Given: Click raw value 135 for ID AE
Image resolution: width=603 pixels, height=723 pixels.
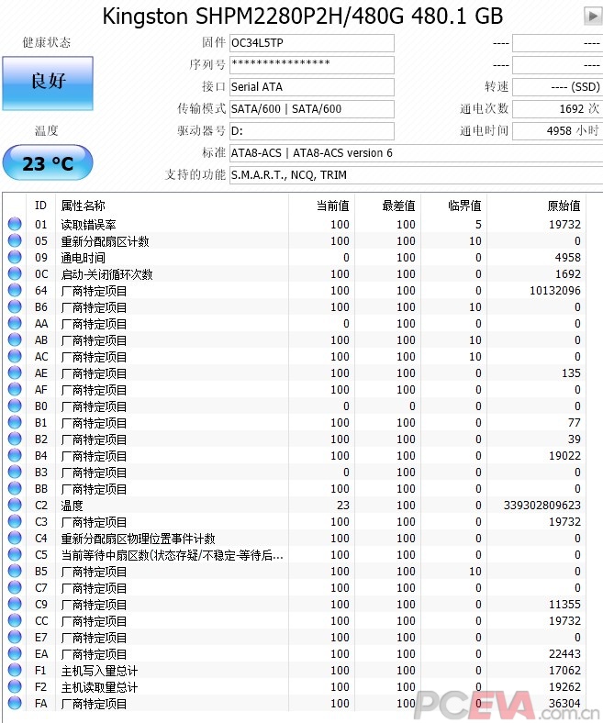Looking at the screenshot, I should point(571,373).
